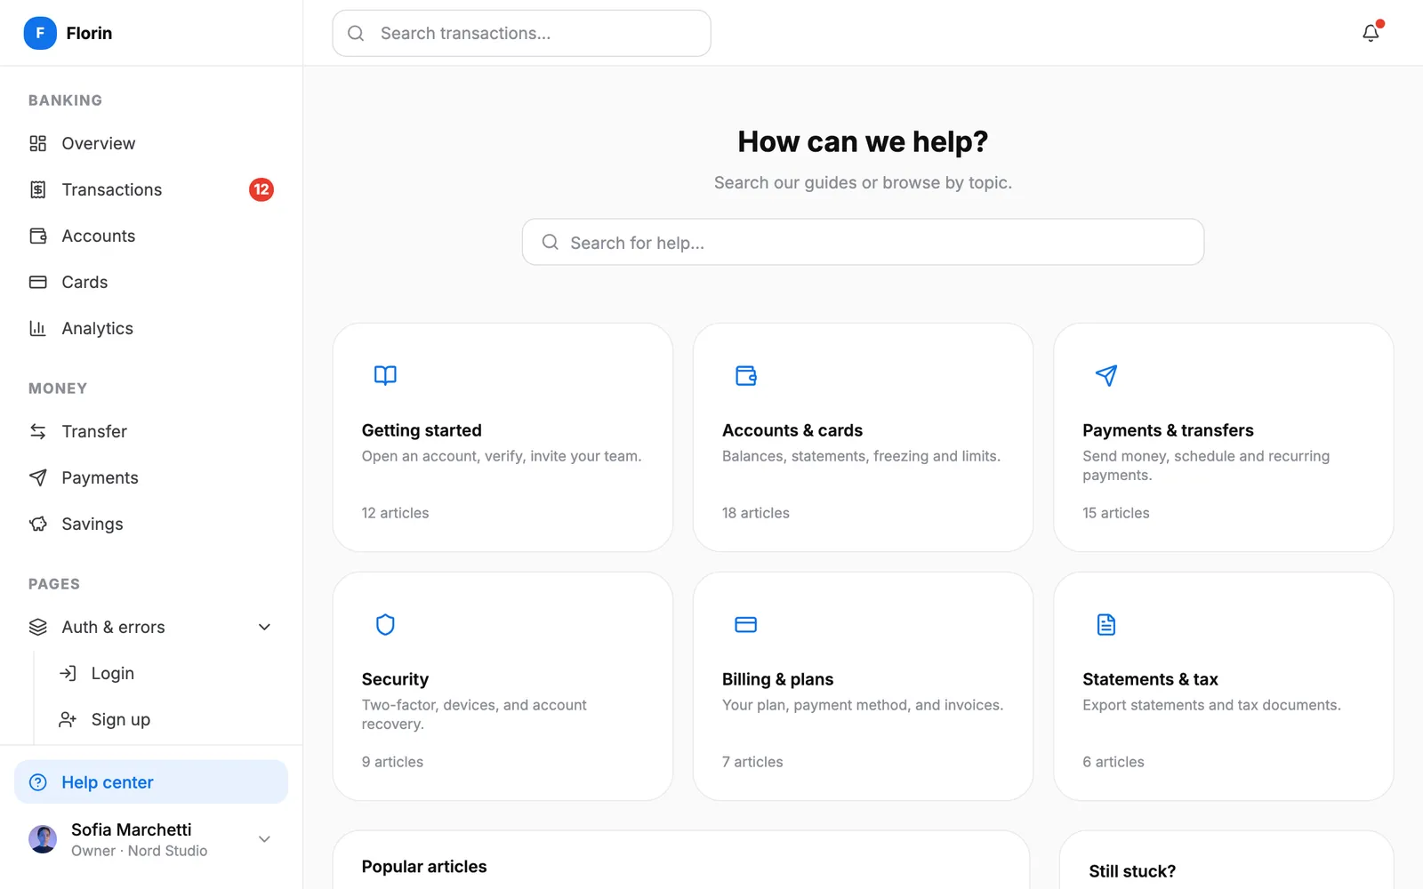The height and width of the screenshot is (889, 1423).
Task: Select Analytics in the sidebar
Action: pos(151,328)
